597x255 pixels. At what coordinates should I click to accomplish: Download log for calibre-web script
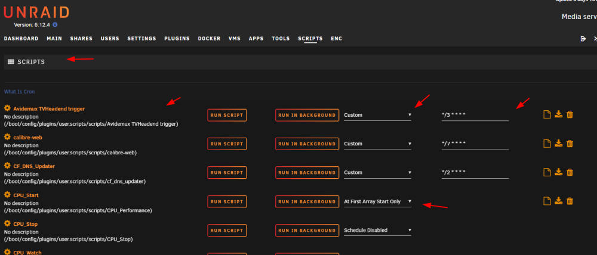coord(558,143)
